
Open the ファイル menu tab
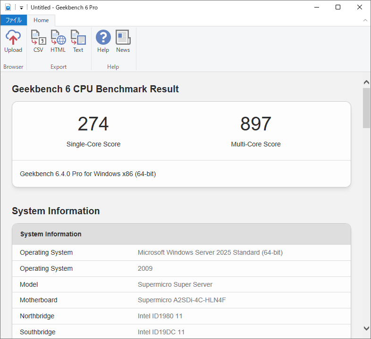click(x=13, y=20)
